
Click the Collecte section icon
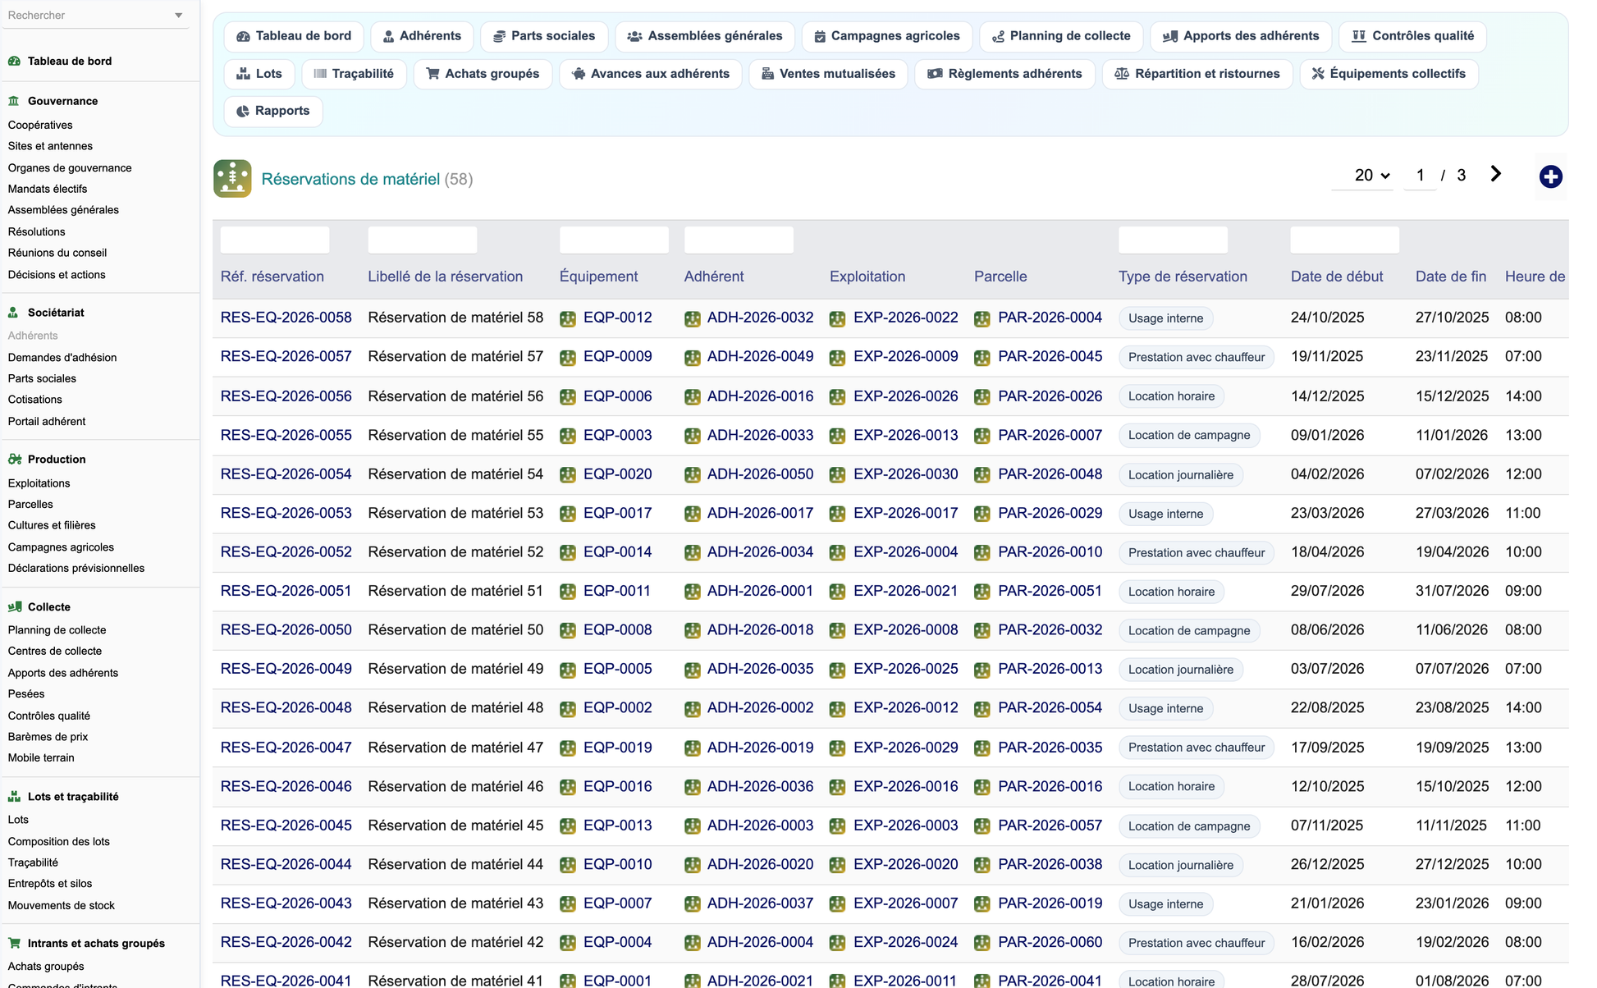click(15, 607)
